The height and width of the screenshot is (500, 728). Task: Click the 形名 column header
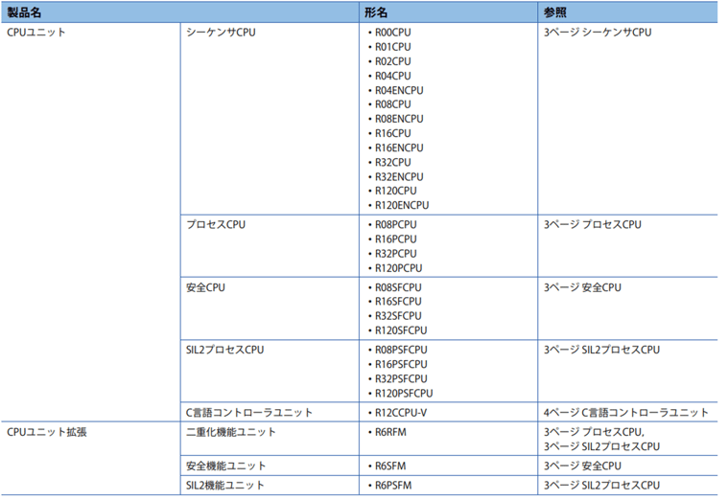(376, 11)
